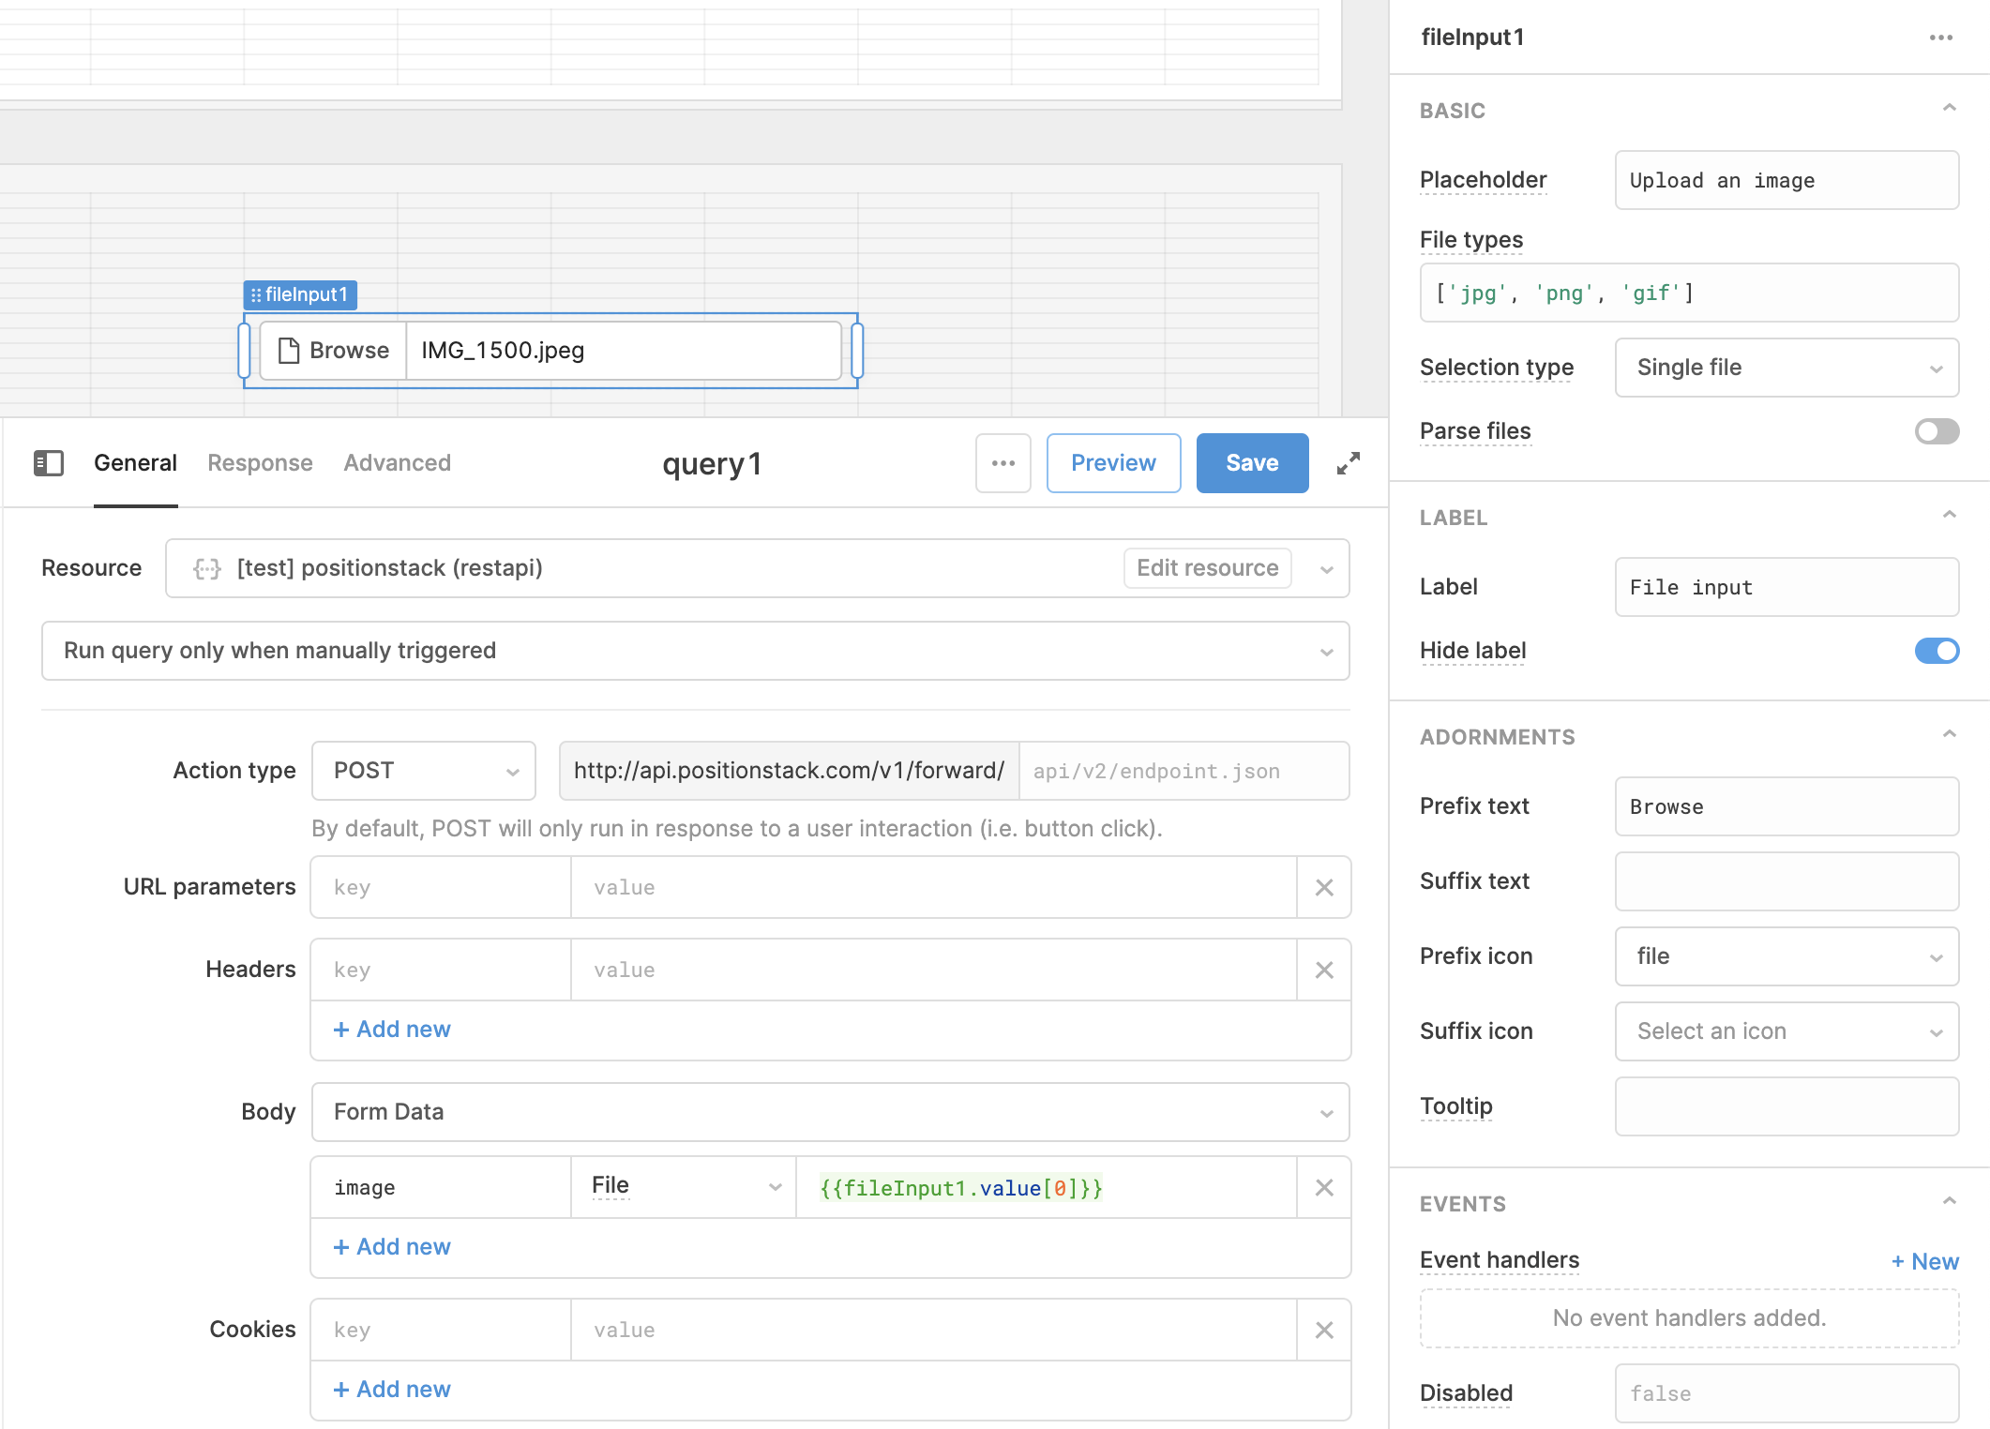Collapse the BASIC section
Image resolution: width=1990 pixels, height=1429 pixels.
(1950, 109)
